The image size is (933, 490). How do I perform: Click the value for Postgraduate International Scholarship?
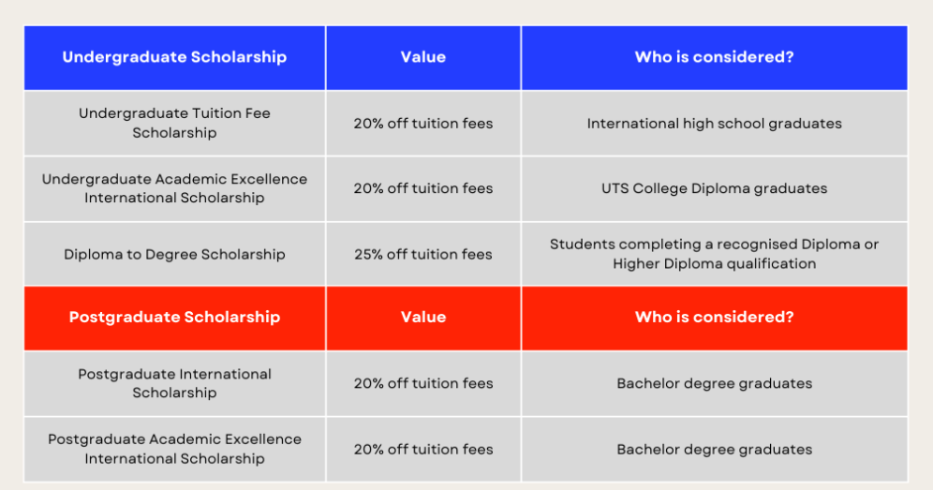click(422, 383)
